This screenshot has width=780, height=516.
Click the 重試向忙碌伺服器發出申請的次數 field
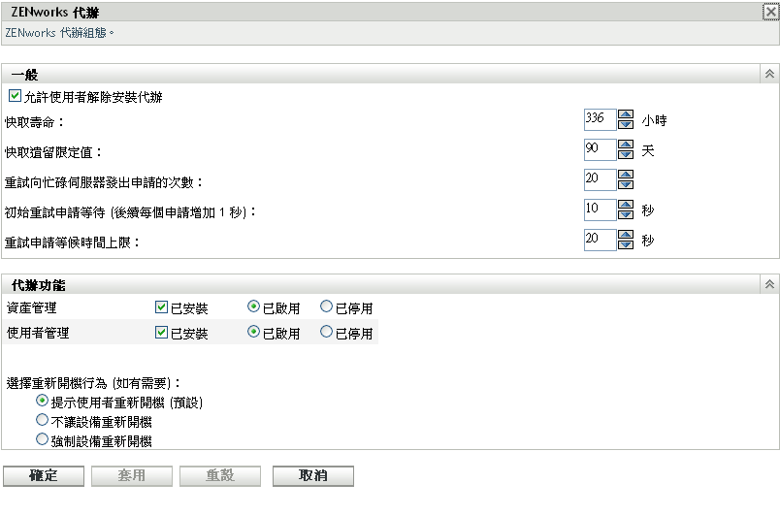(x=600, y=180)
